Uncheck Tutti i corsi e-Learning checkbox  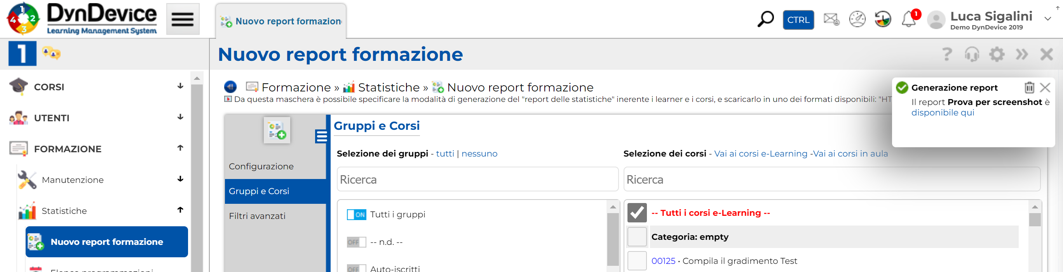pyautogui.click(x=637, y=213)
